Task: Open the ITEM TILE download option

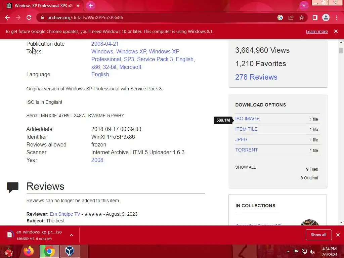Action: click(246, 129)
